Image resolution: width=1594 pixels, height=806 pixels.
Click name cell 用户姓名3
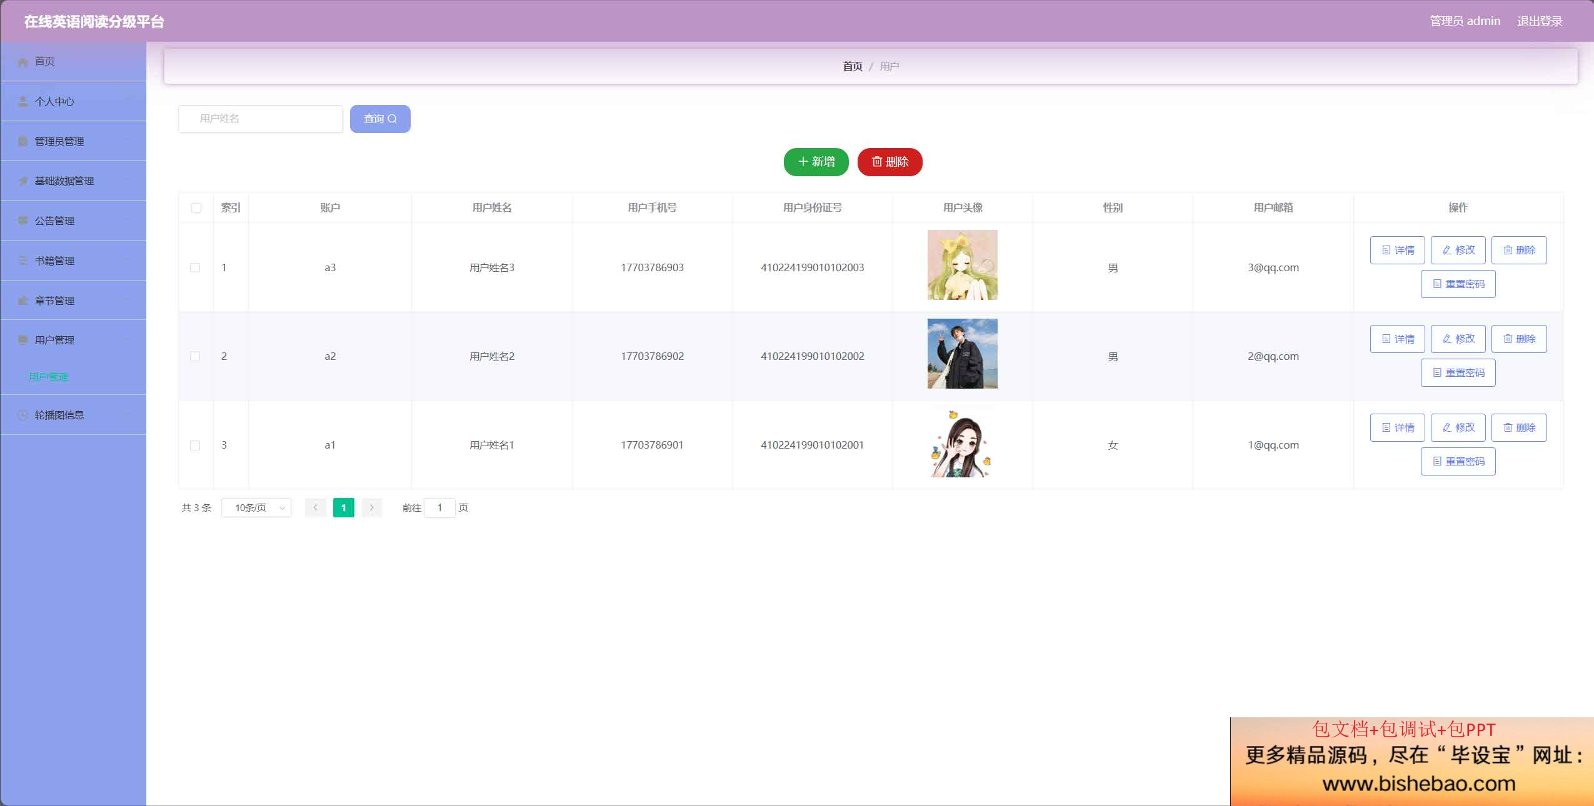click(492, 267)
